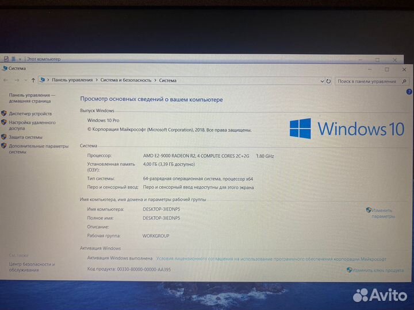Image resolution: width=414 pixels, height=310 pixels.
Task: Select full name DESKTOP-3IEDNP5 after Полное имя
Action: 162,218
